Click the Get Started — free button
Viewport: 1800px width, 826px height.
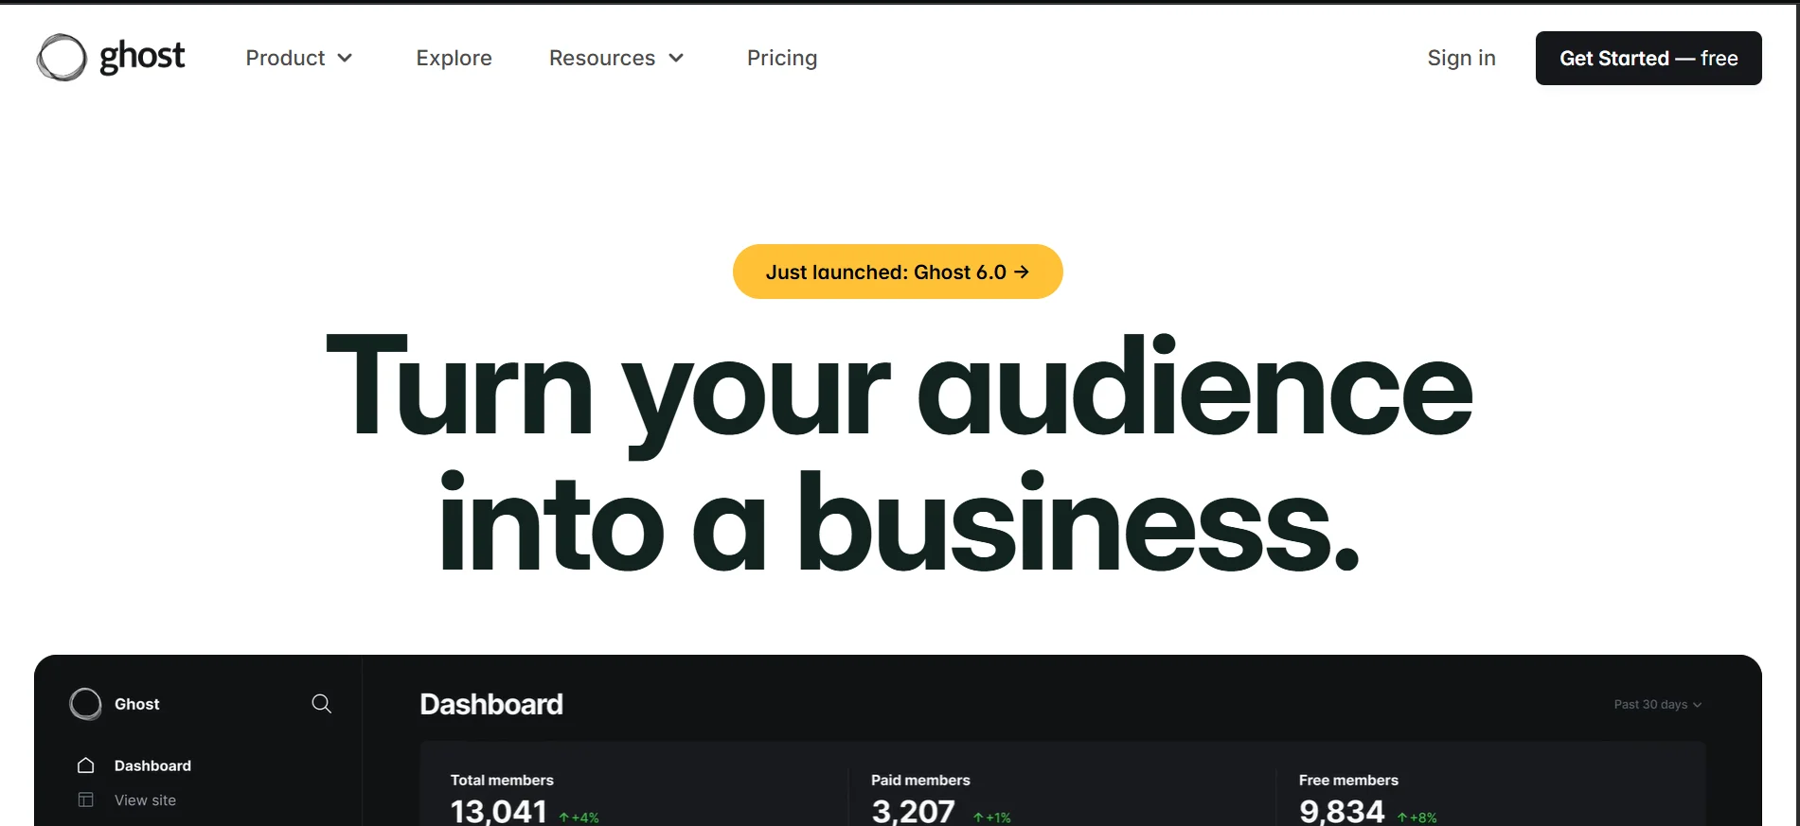pyautogui.click(x=1648, y=59)
